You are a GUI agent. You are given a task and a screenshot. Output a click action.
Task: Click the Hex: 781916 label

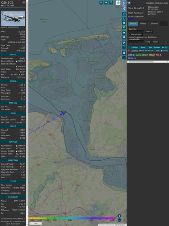[x=8, y=6]
